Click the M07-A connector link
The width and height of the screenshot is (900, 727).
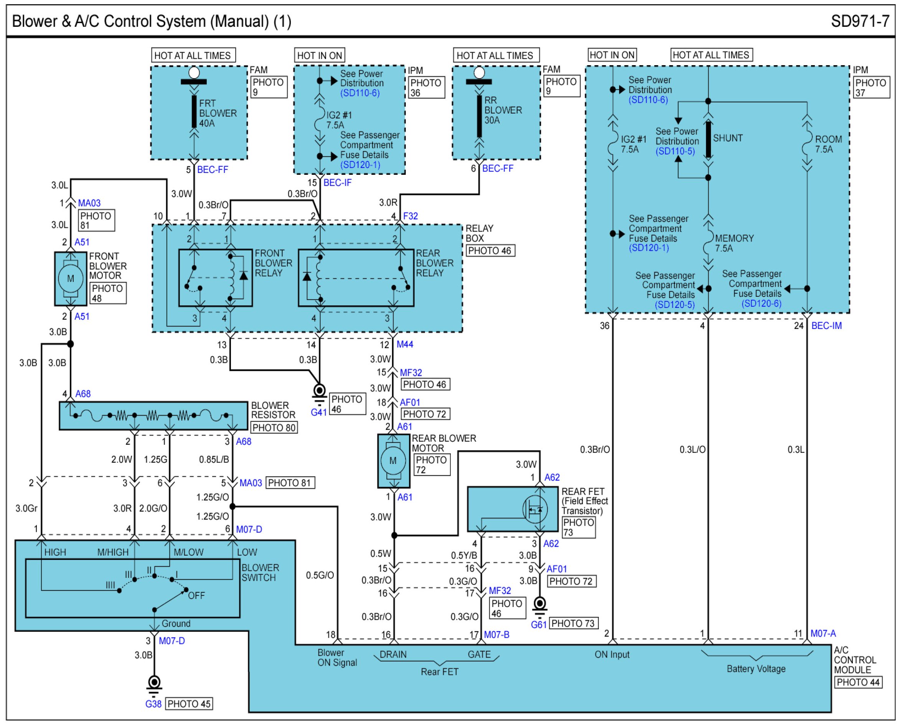click(823, 633)
